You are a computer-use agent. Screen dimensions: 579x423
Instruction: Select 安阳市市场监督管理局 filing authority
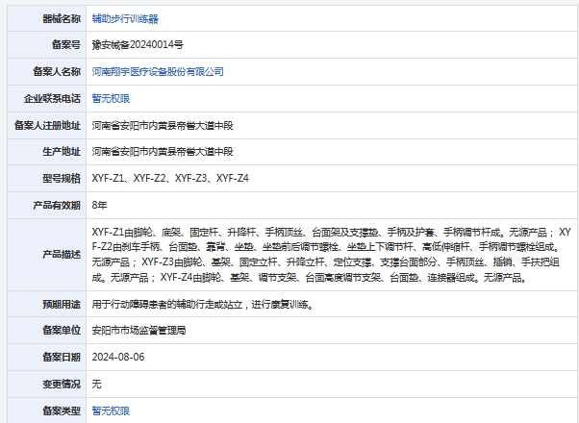tap(138, 330)
